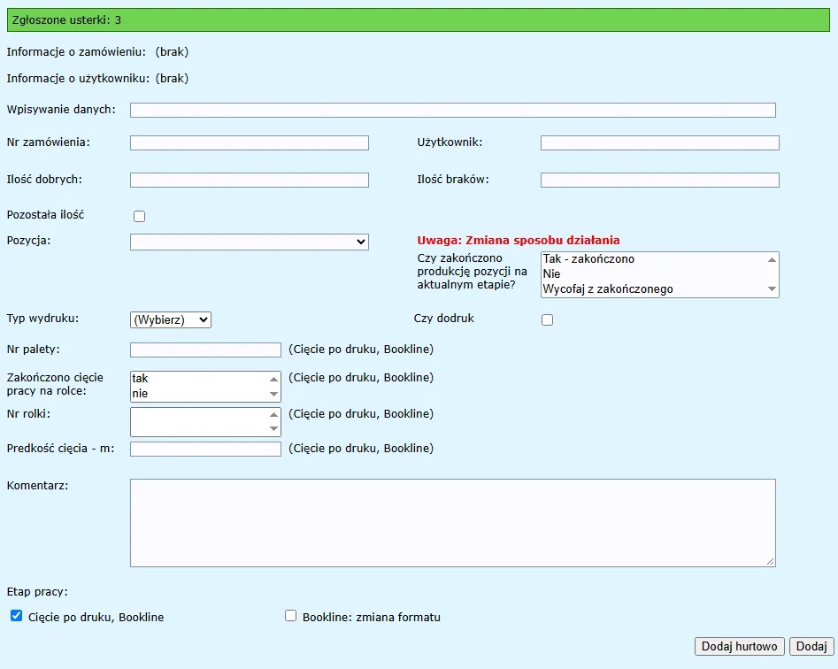Click scroll-down arrow of production finished list
838x669 pixels.
coord(772,288)
